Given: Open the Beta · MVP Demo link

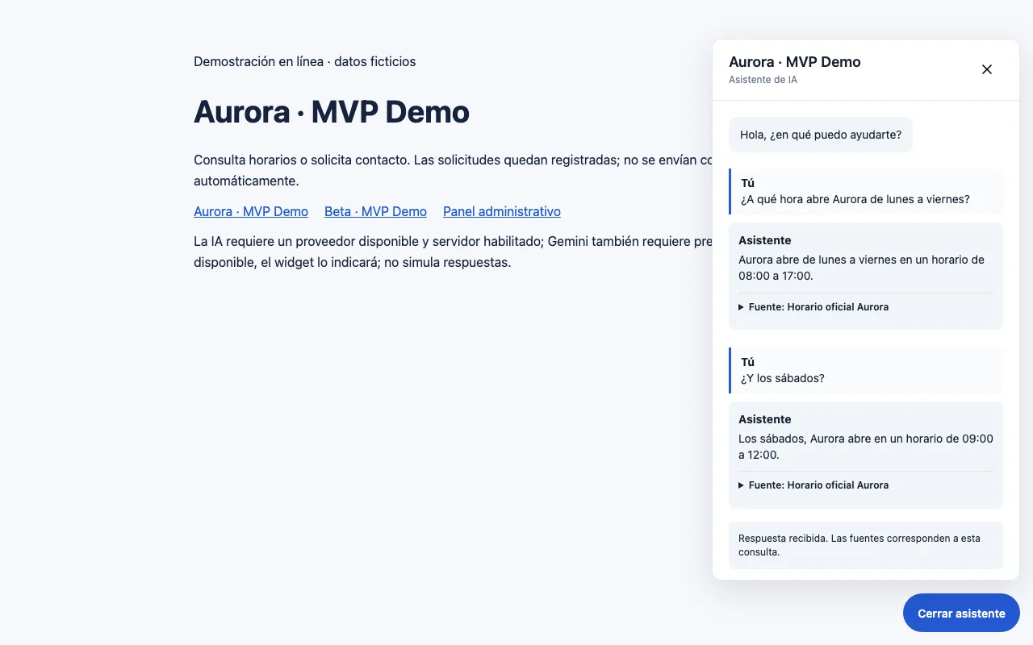Looking at the screenshot, I should click(x=375, y=211).
